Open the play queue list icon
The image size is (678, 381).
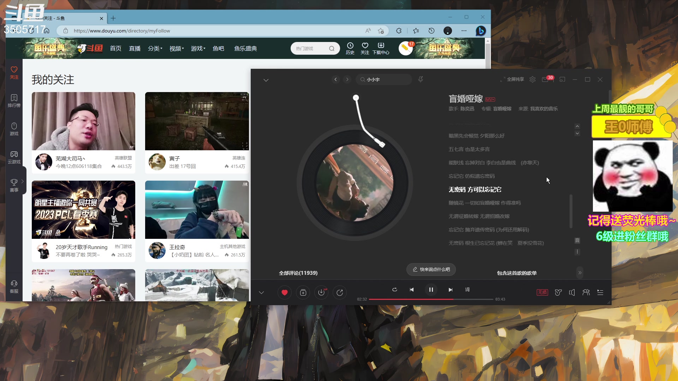pos(600,292)
